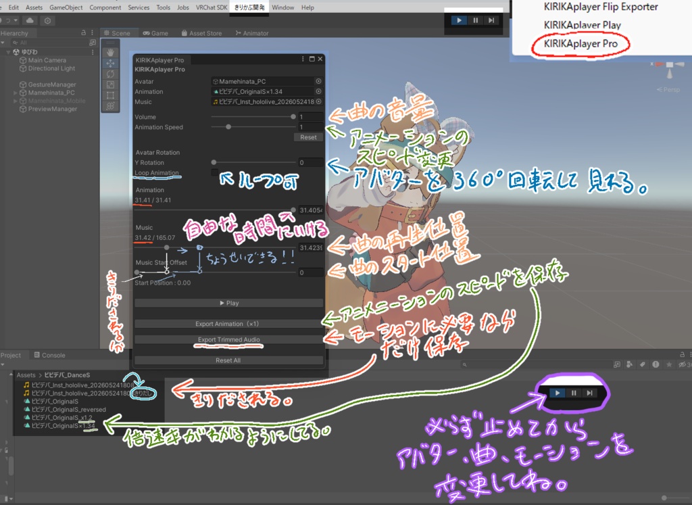The height and width of the screenshot is (505, 692).
Task: Click the Hierarchy search-by-type icon
Action: tap(93, 43)
